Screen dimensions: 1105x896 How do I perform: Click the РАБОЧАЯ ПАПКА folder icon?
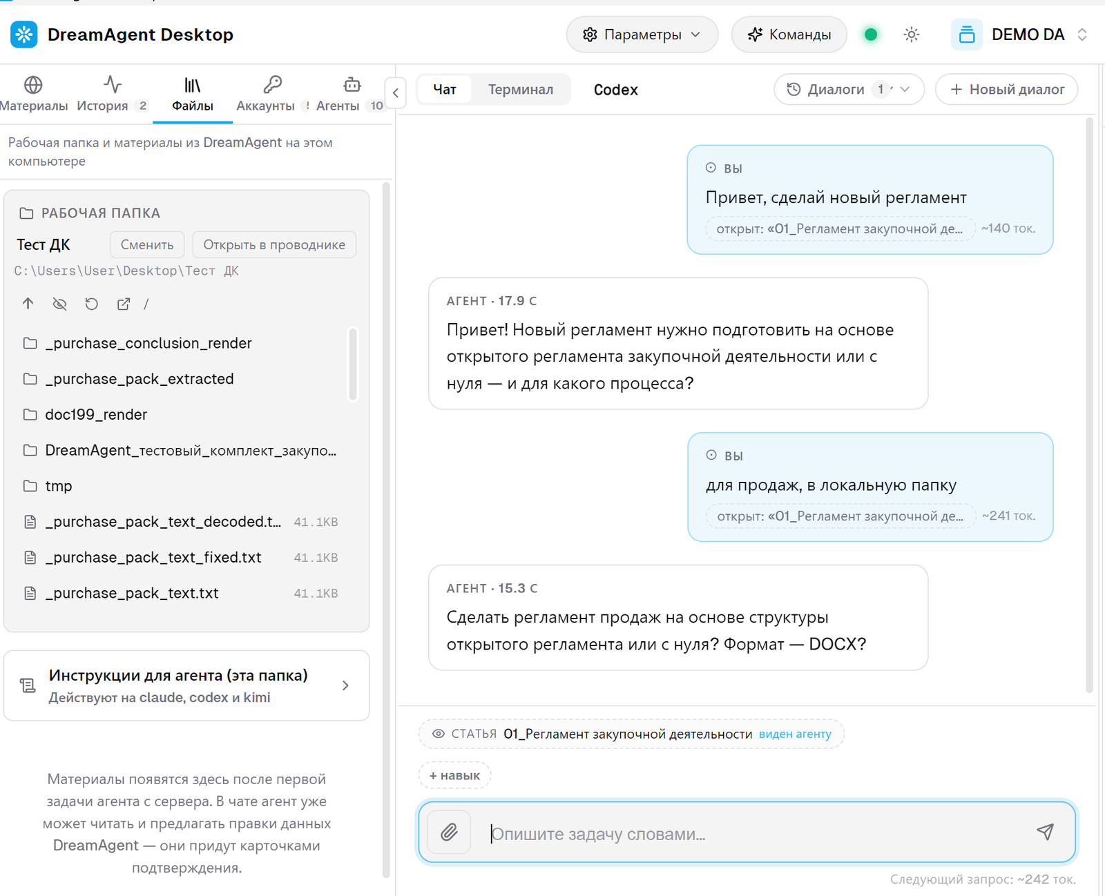tap(26, 213)
